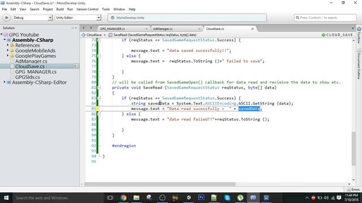The height and width of the screenshot is (203, 362).
Task: Click the CLOUD_SAVE region label
Action: click(337, 35)
